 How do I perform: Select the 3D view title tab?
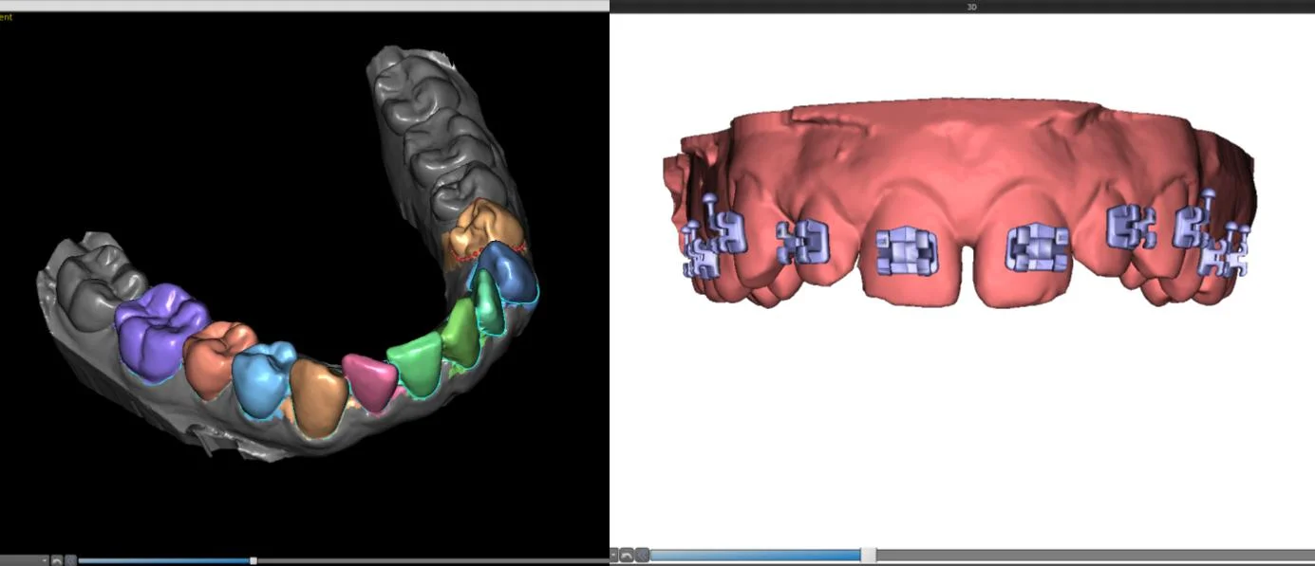(971, 7)
